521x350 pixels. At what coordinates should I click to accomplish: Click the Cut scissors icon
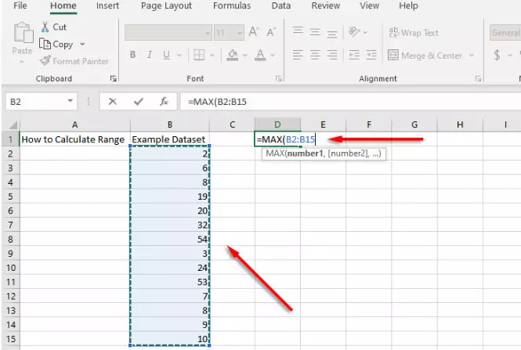(x=45, y=27)
